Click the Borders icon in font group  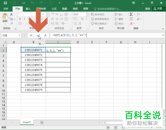tap(20, 24)
